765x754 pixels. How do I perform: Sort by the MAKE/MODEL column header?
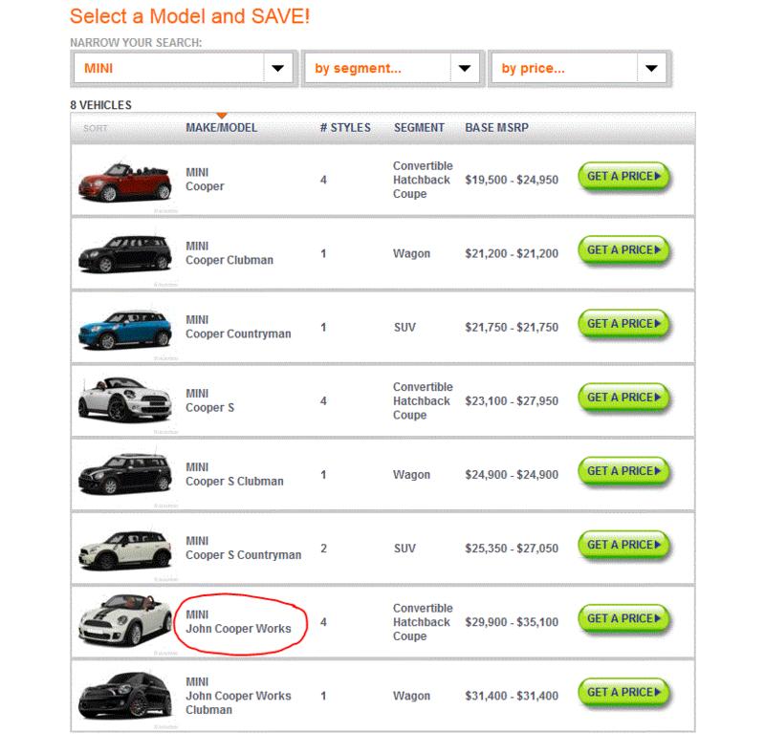click(221, 128)
